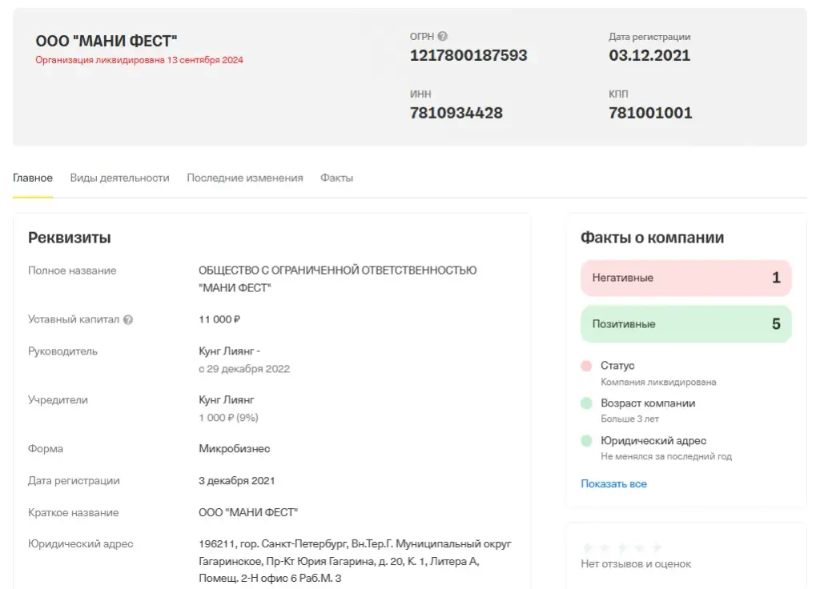Open the Последние изменения tab
820x589 pixels.
coord(245,178)
